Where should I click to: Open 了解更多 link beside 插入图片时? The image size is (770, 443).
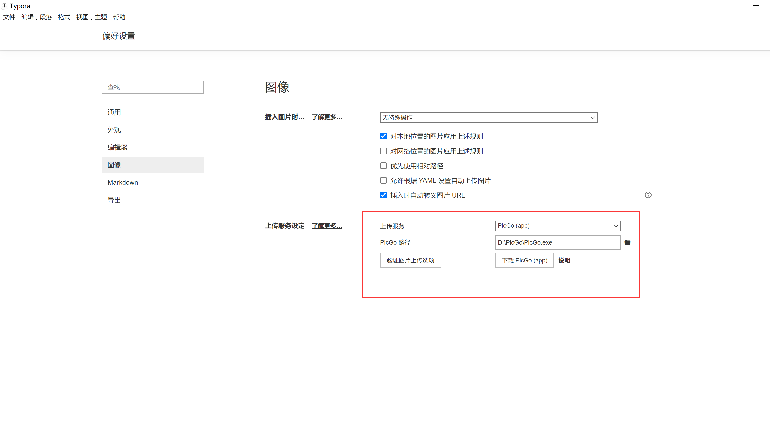[x=327, y=117]
